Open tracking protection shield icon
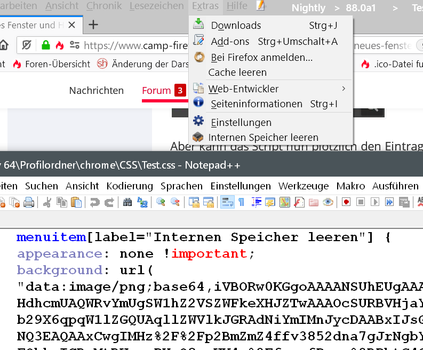The height and width of the screenshot is (350, 423). (27, 45)
